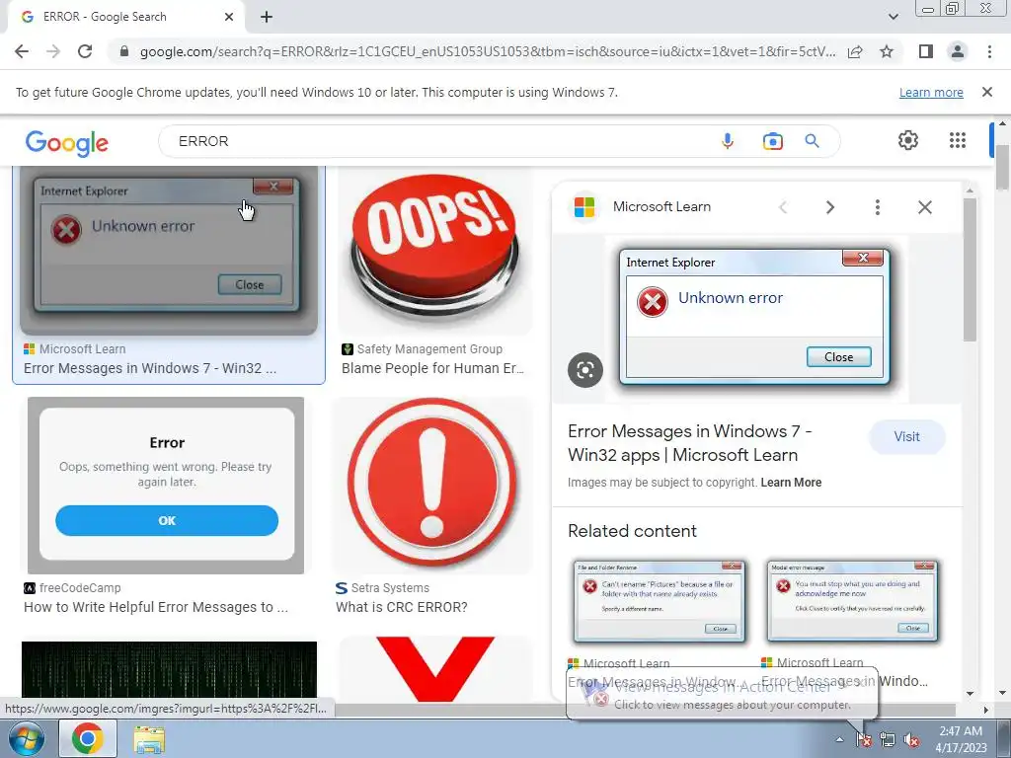The width and height of the screenshot is (1011, 758).
Task: Click Chrome icon in taskbar
Action: tap(87, 738)
